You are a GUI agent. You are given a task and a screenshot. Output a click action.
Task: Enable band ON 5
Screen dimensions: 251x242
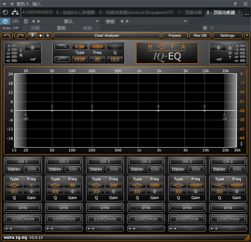tap(187, 162)
